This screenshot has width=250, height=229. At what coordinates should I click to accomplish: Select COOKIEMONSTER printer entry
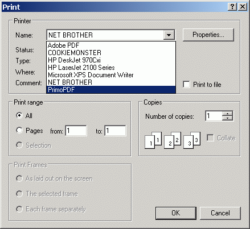pyautogui.click(x=111, y=53)
